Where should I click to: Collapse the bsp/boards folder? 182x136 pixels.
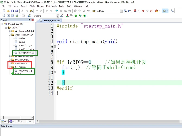[x=10, y=67]
